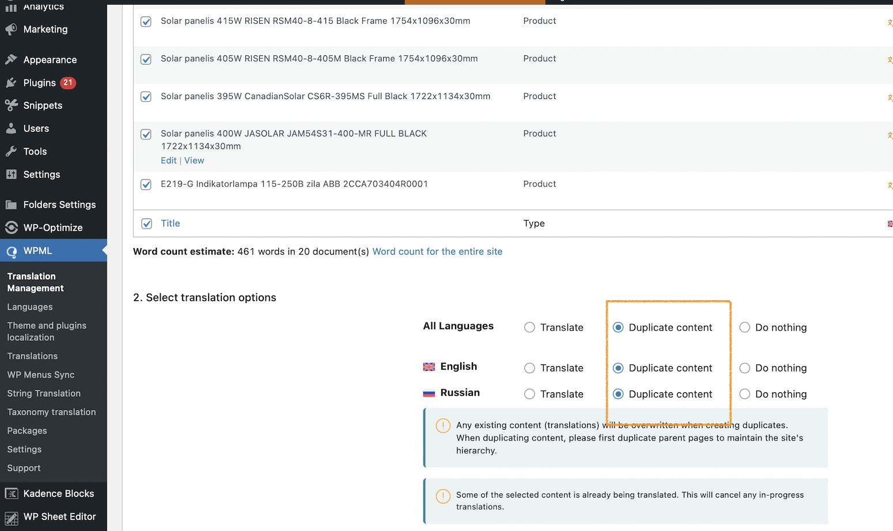Click the Type column footer label
The image size is (893, 531).
(534, 223)
